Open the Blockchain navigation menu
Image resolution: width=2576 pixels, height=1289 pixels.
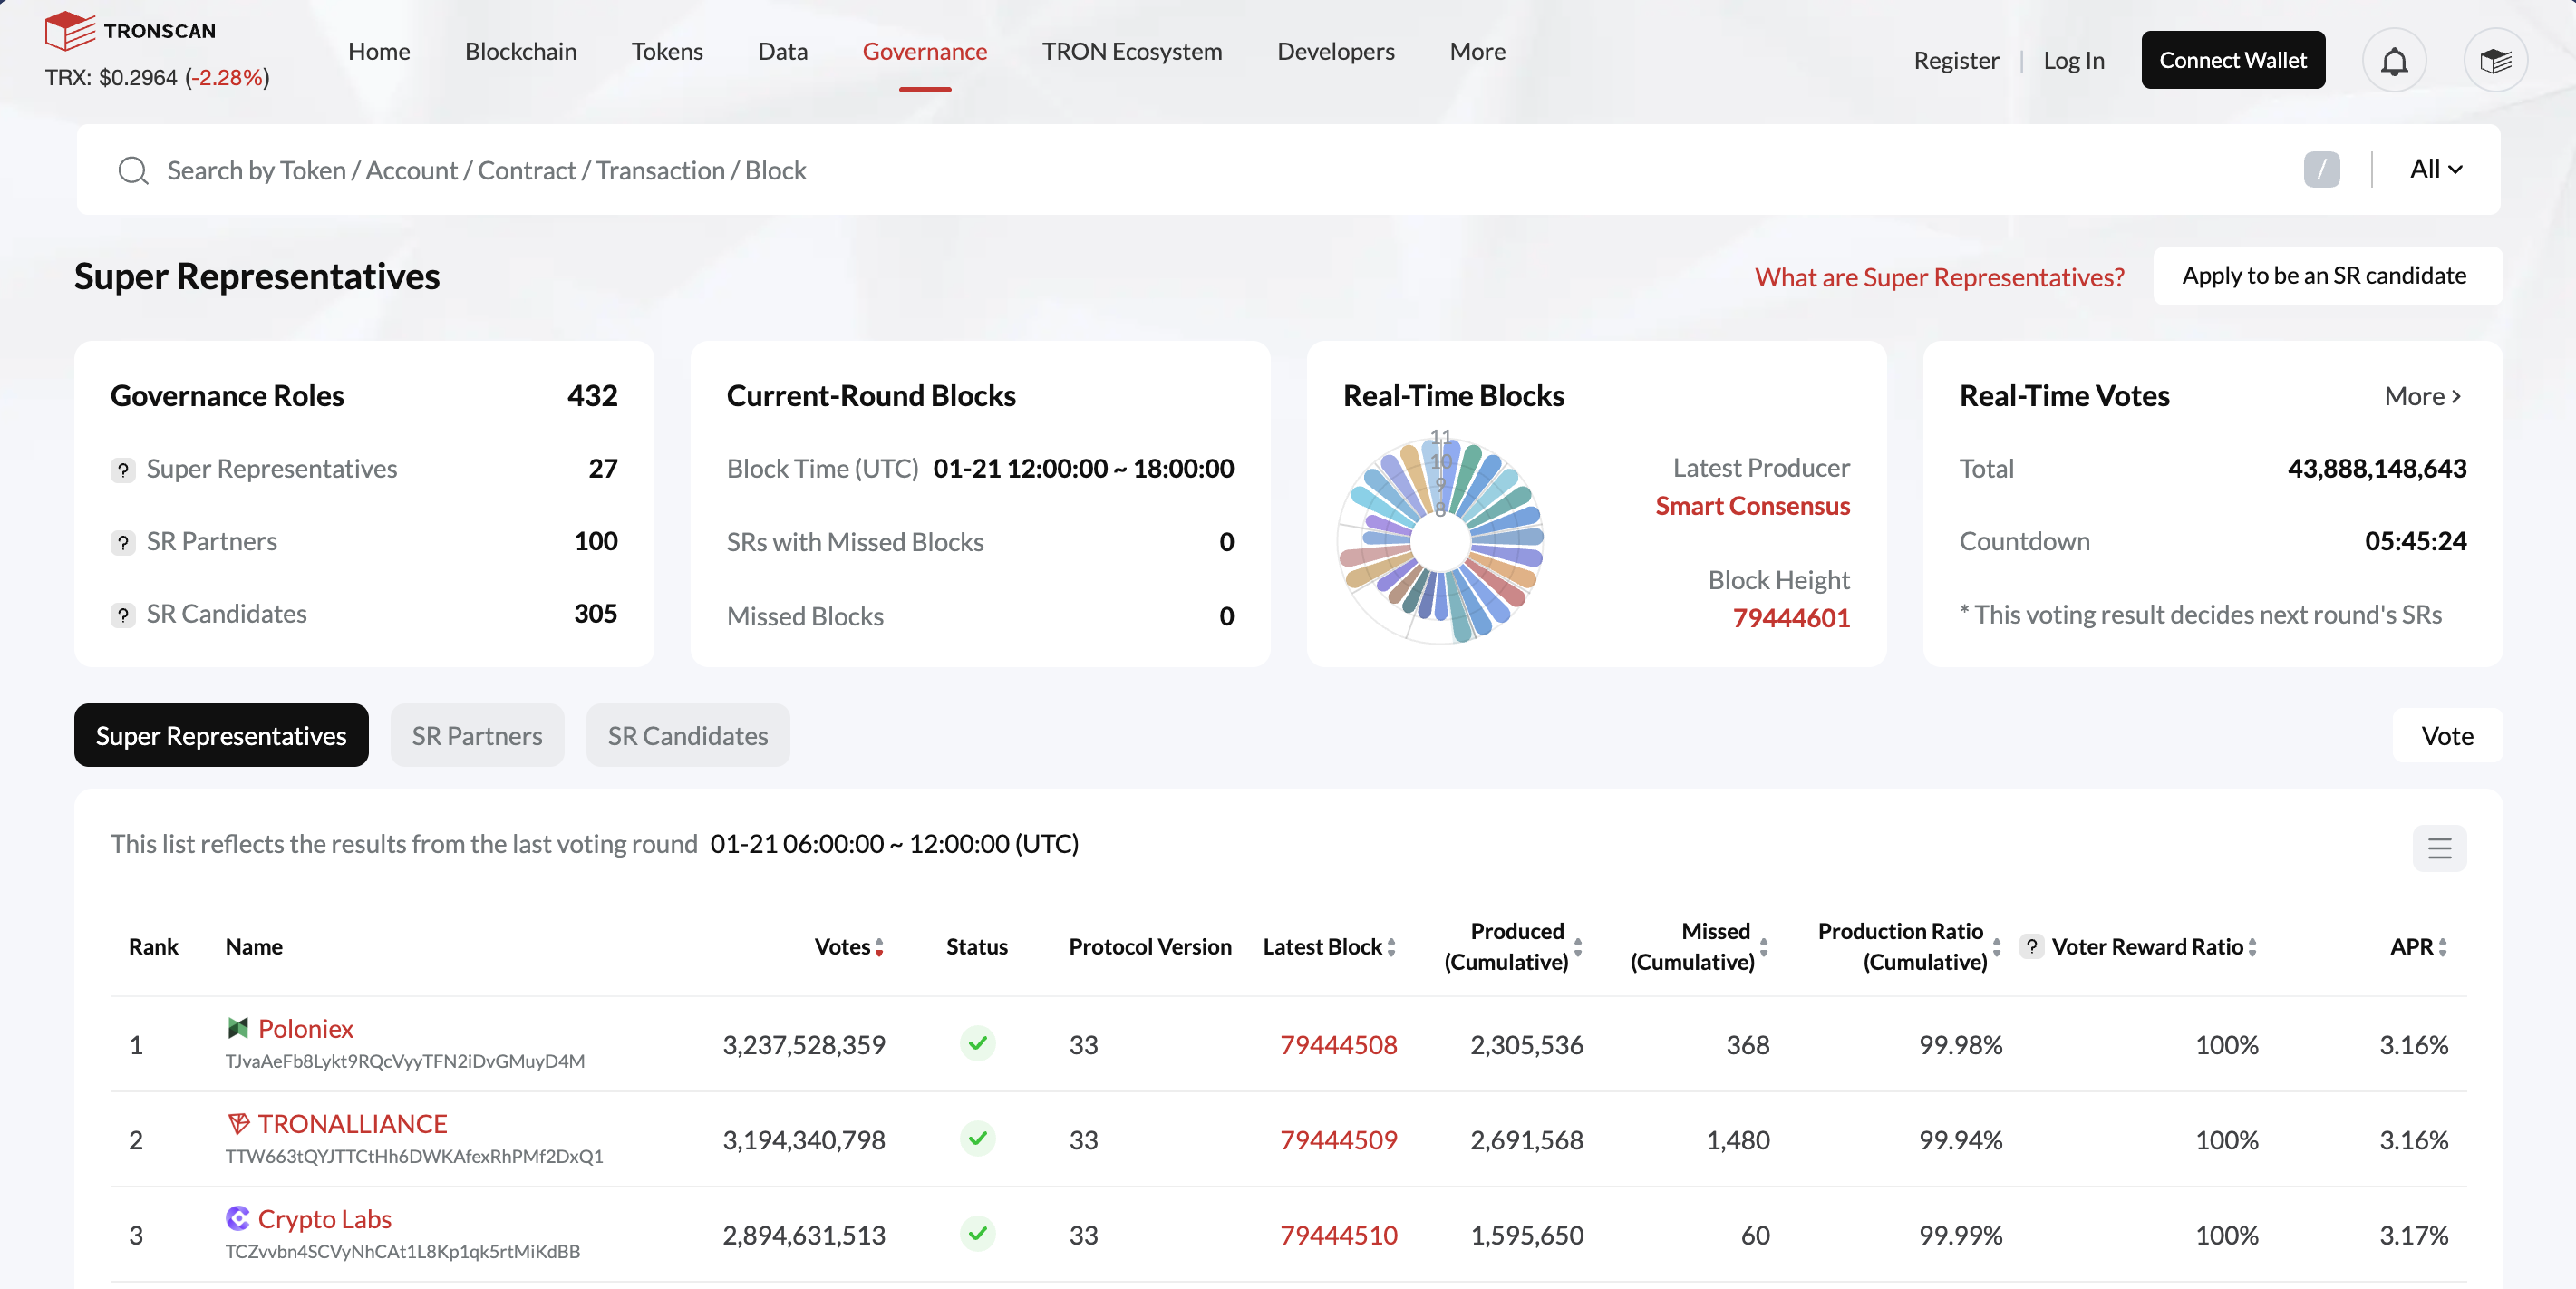click(x=521, y=51)
